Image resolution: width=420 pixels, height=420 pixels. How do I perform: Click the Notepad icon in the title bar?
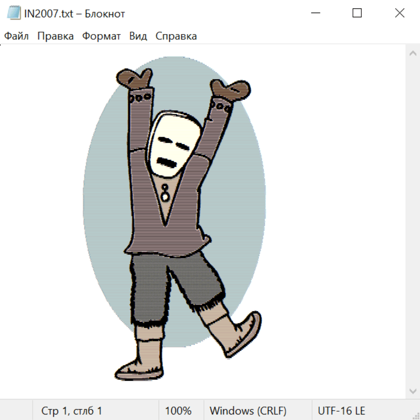tap(14, 14)
